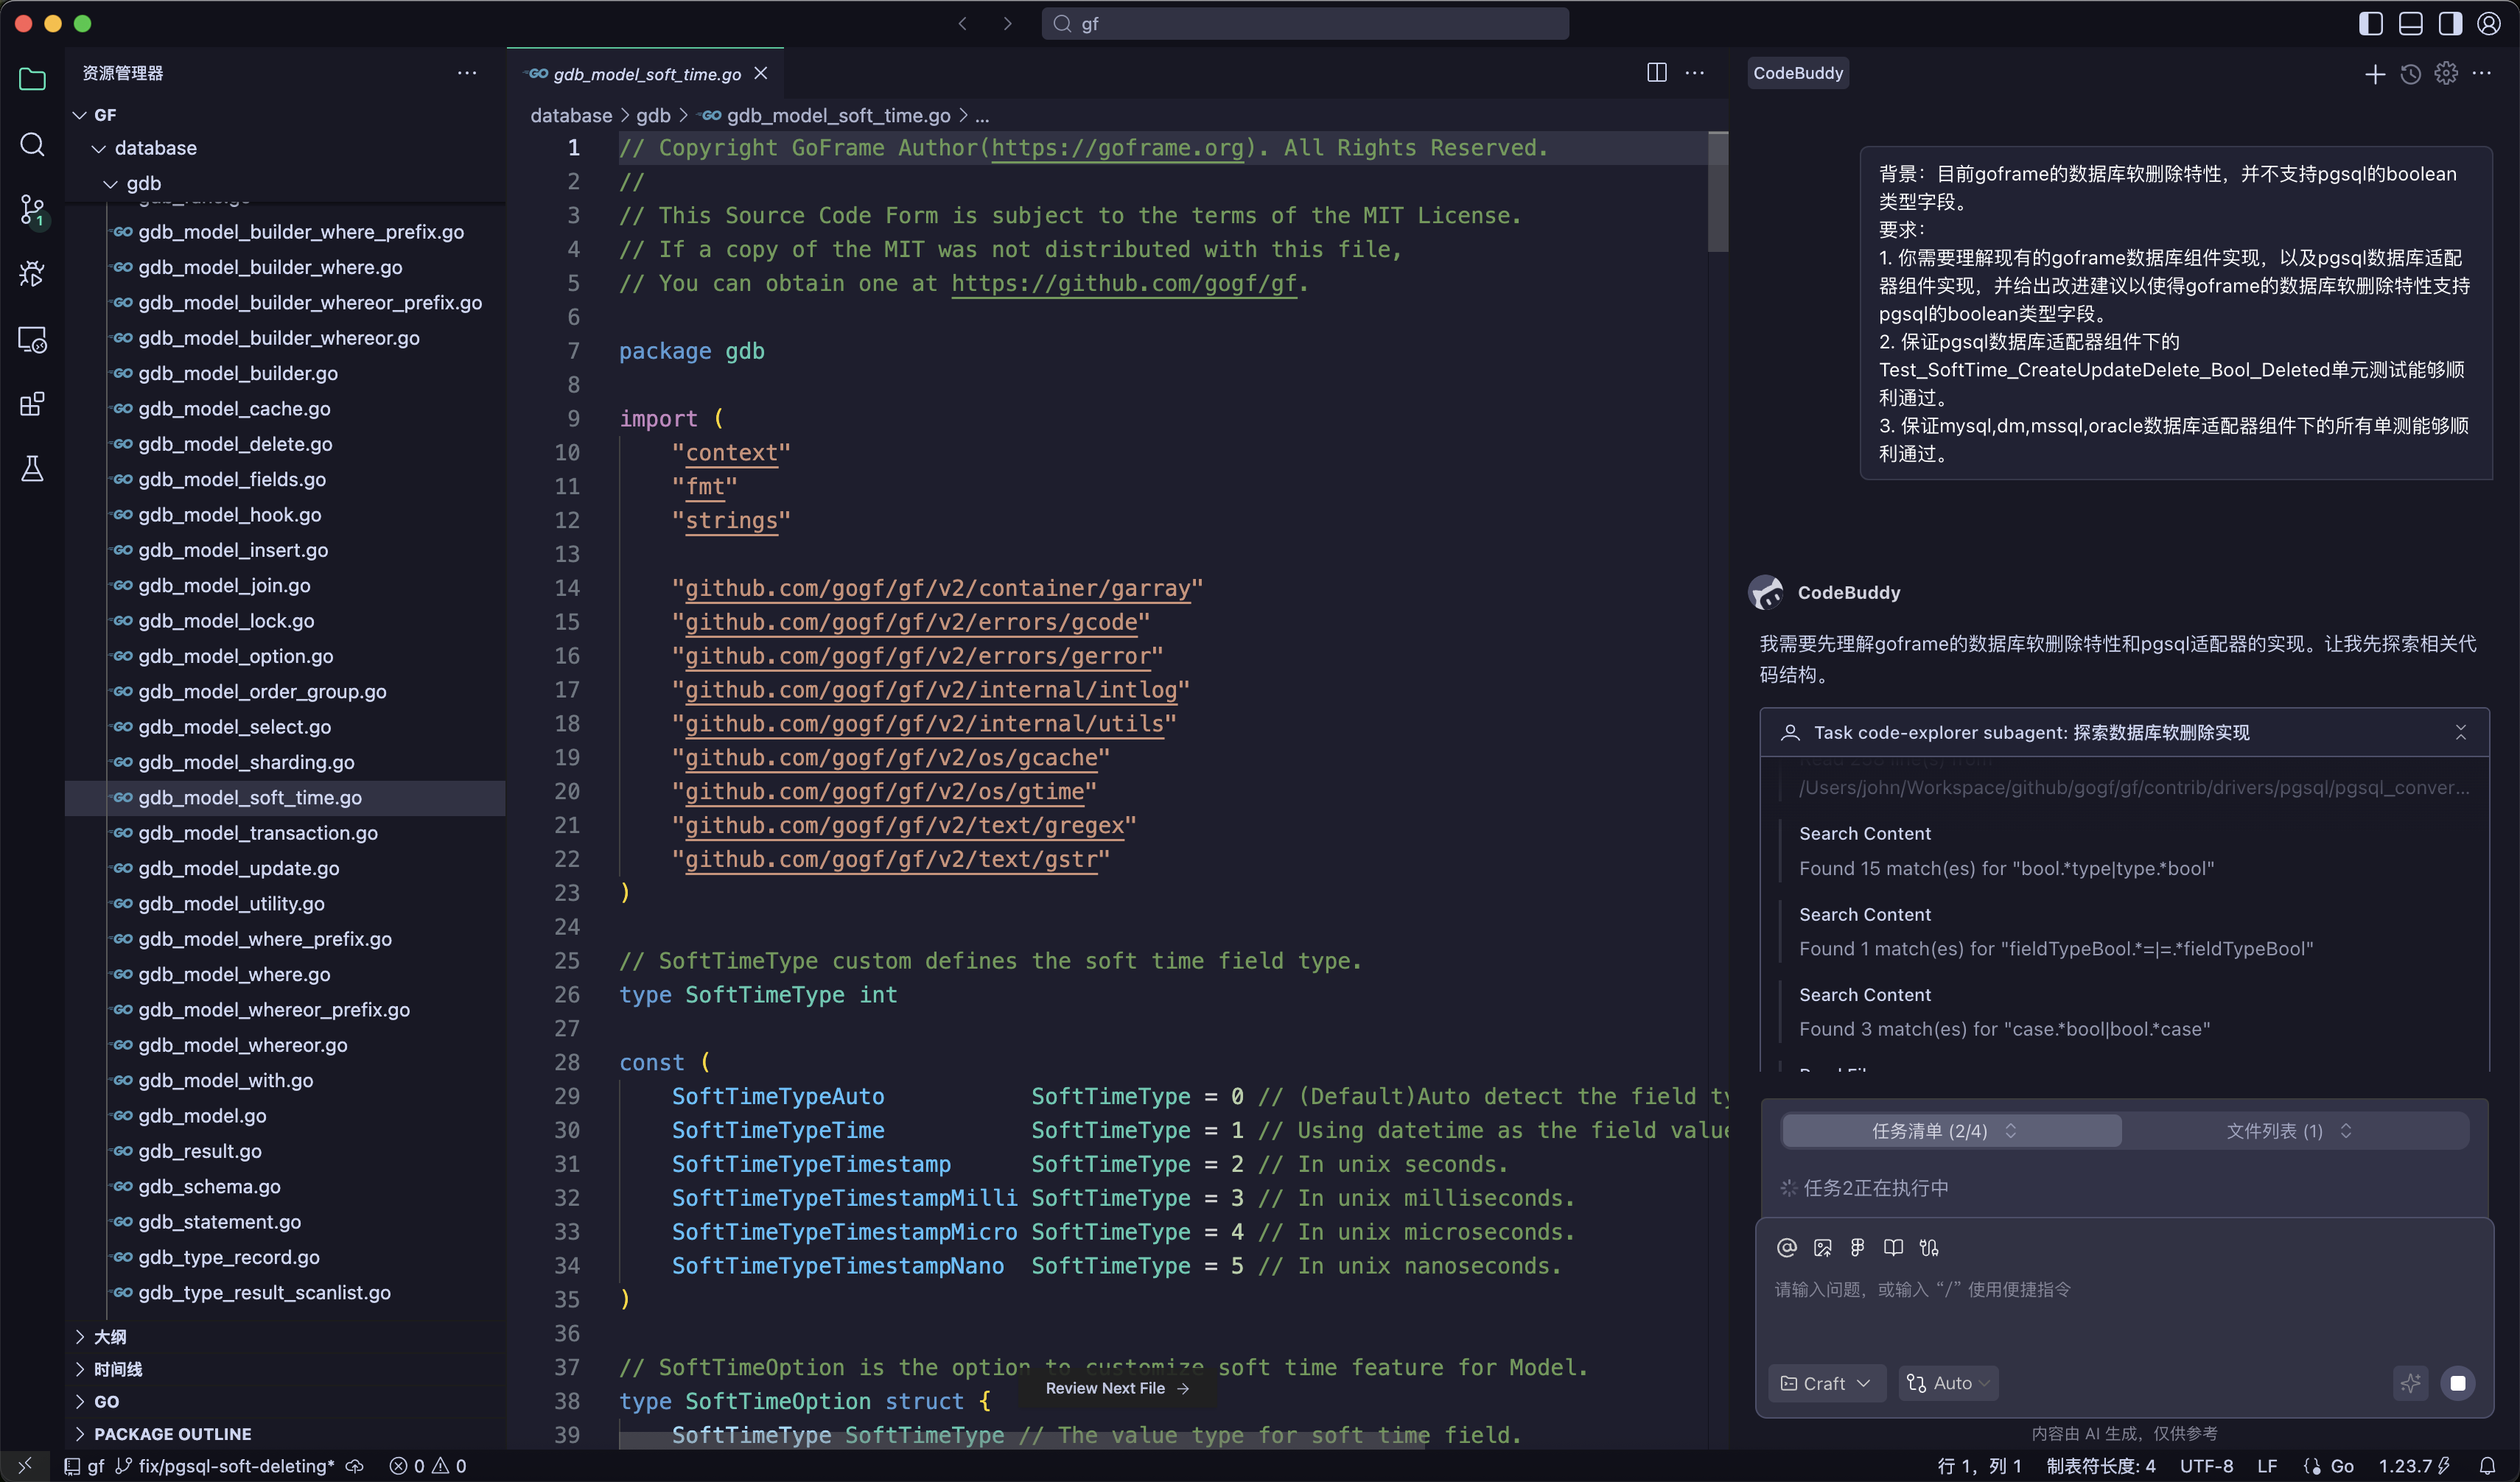Click the Review Next File button
This screenshot has height=1482, width=2520.
1115,1388
